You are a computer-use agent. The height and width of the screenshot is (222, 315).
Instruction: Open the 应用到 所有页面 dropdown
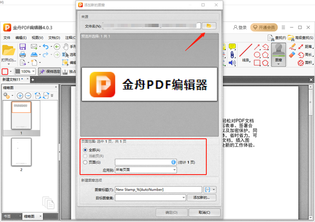click(x=145, y=170)
